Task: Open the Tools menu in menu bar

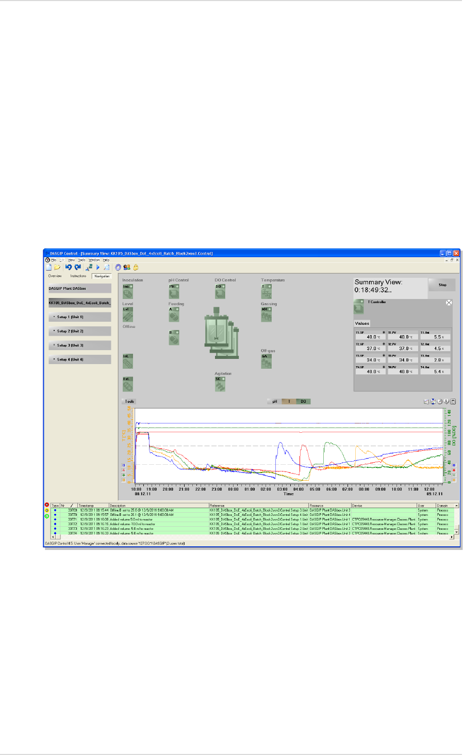Action: (x=81, y=260)
